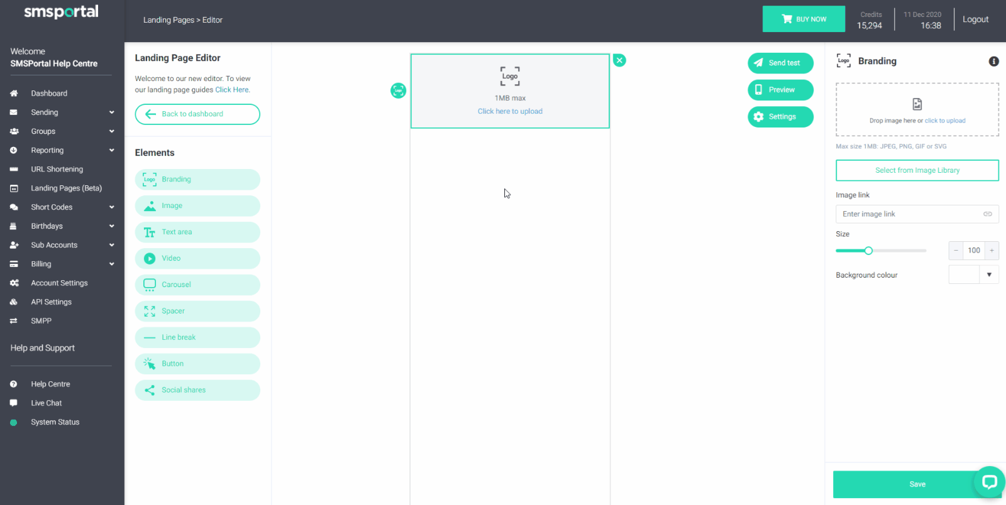The image size is (1006, 505).
Task: Click the upload file icon in drop zone
Action: coord(917,104)
